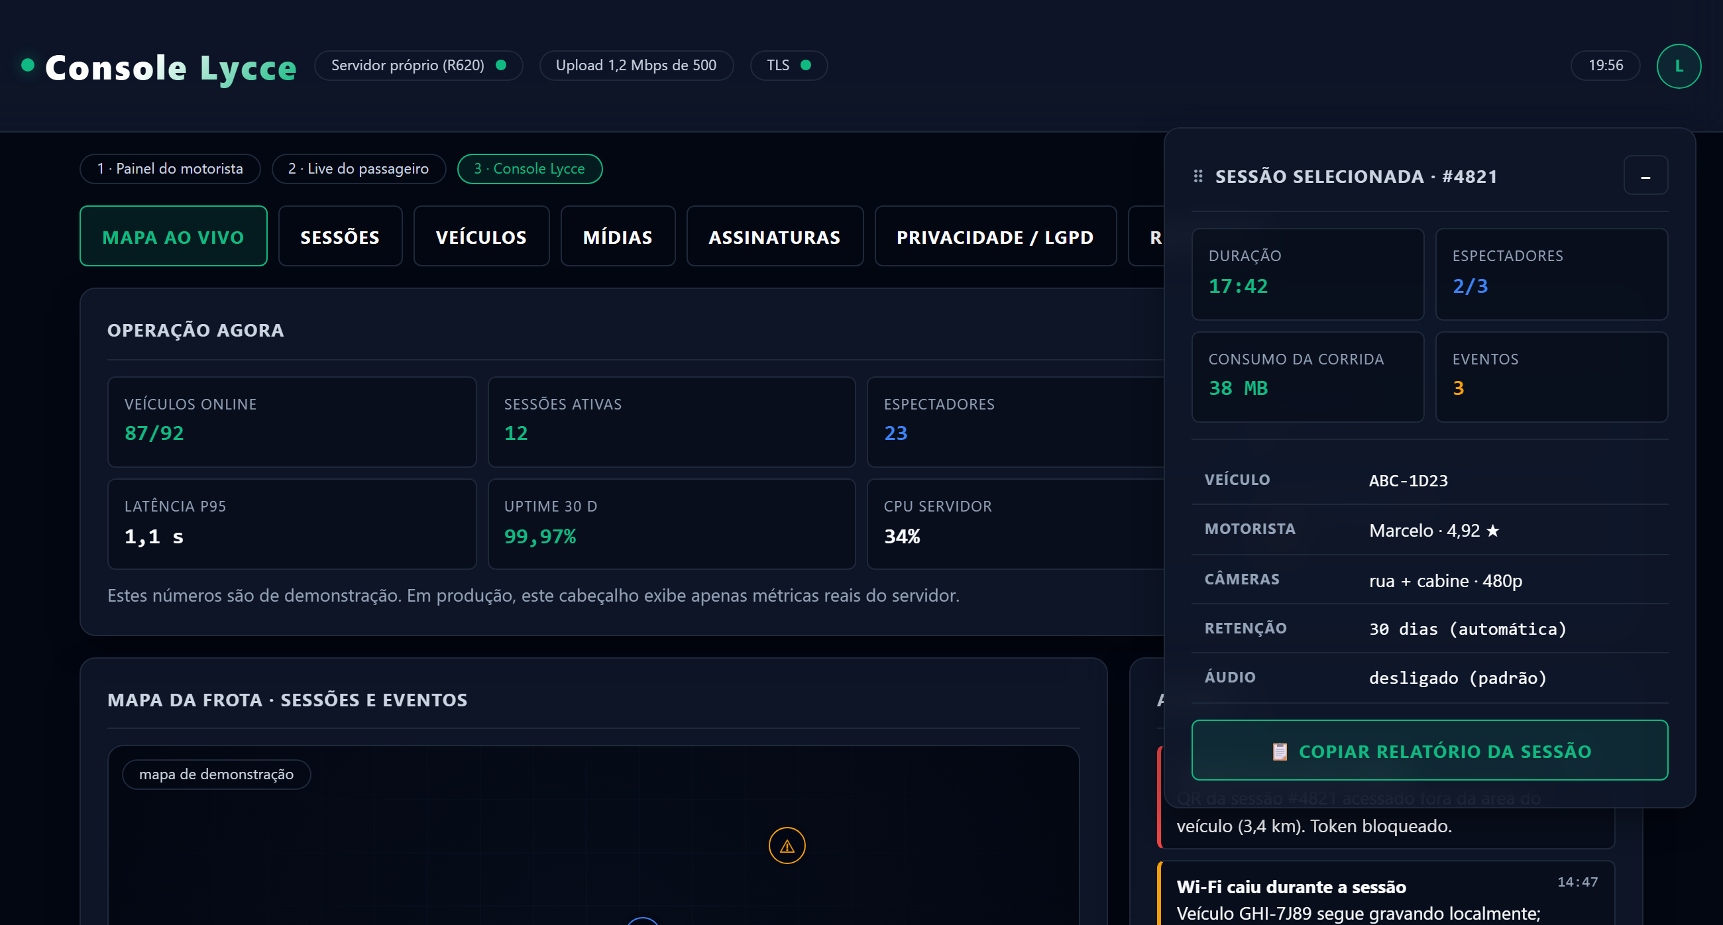
Task: Open the user avatar L
Action: pyautogui.click(x=1678, y=66)
